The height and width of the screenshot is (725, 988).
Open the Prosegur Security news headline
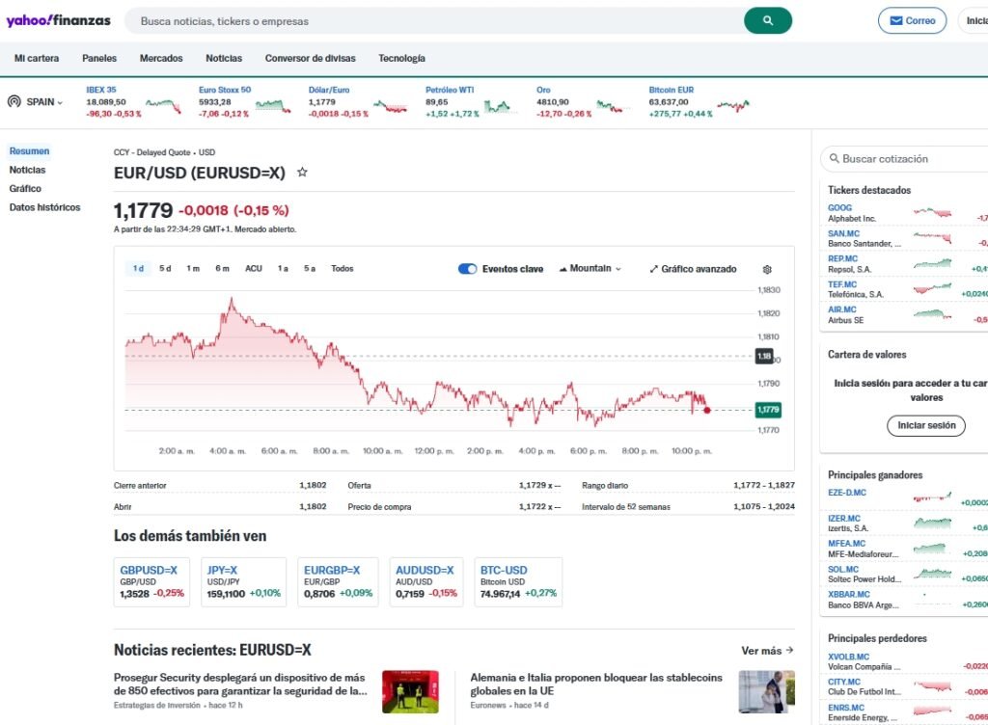pos(240,685)
